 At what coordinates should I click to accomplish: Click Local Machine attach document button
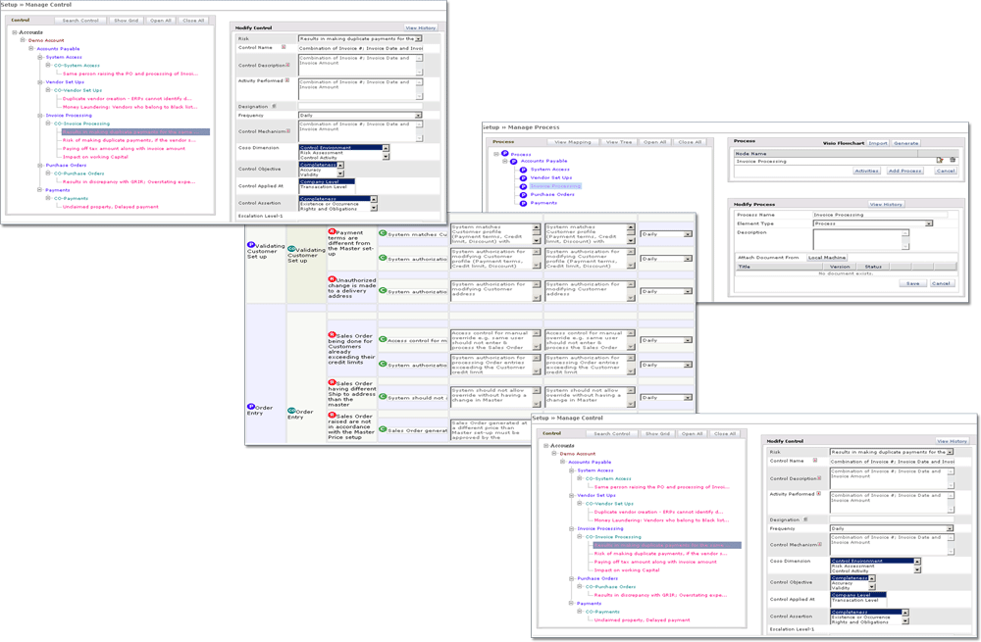click(827, 258)
